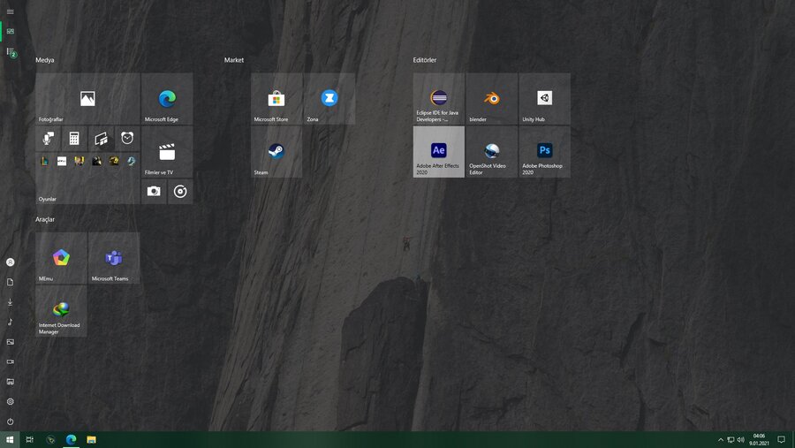Open Settings from the Start sidebar gear
This screenshot has width=795, height=448.
(10, 401)
